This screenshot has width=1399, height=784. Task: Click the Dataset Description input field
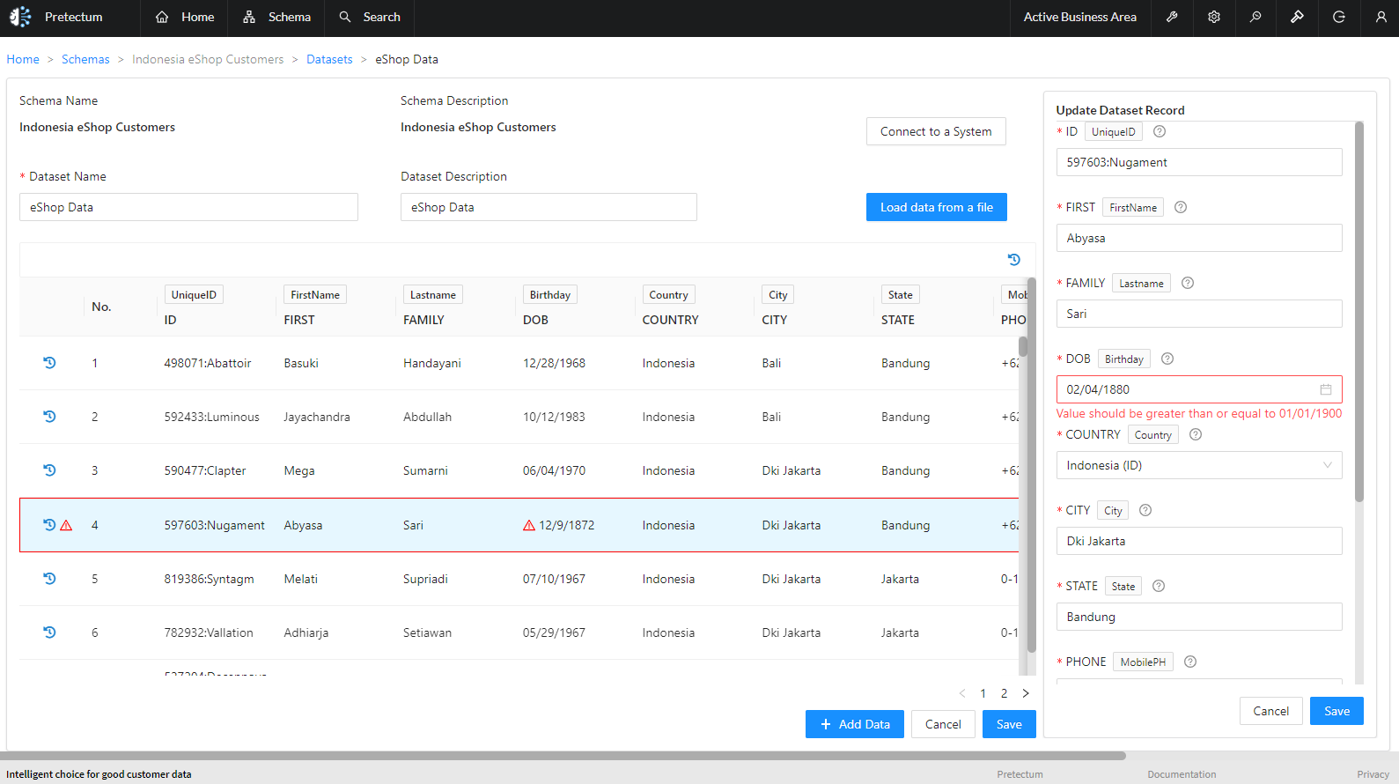click(549, 207)
